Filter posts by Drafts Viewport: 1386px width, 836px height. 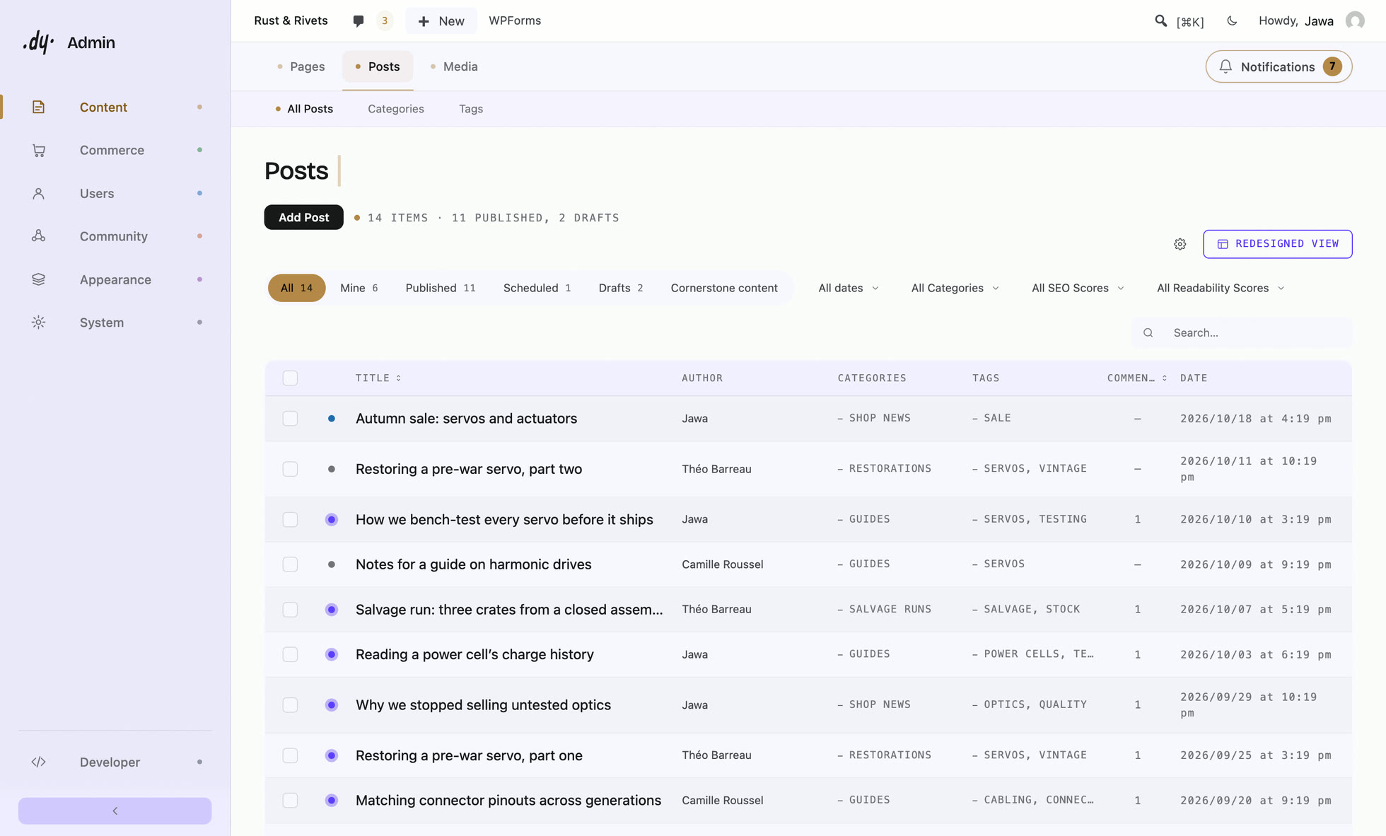click(x=620, y=288)
